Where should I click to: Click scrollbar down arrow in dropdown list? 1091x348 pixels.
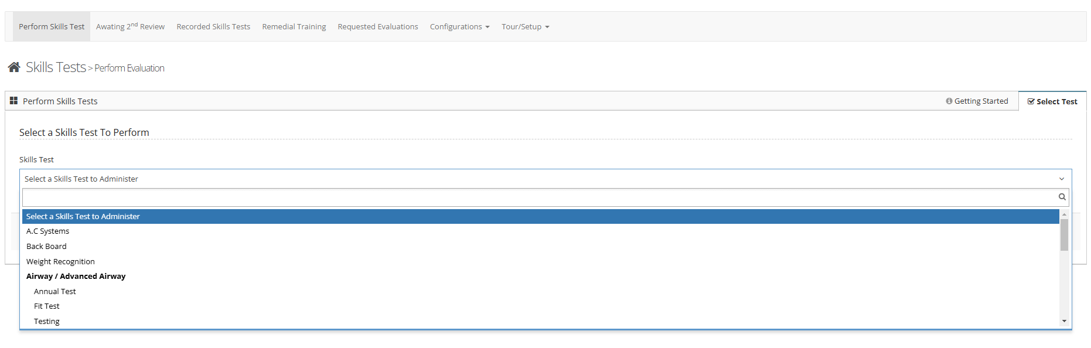point(1064,321)
